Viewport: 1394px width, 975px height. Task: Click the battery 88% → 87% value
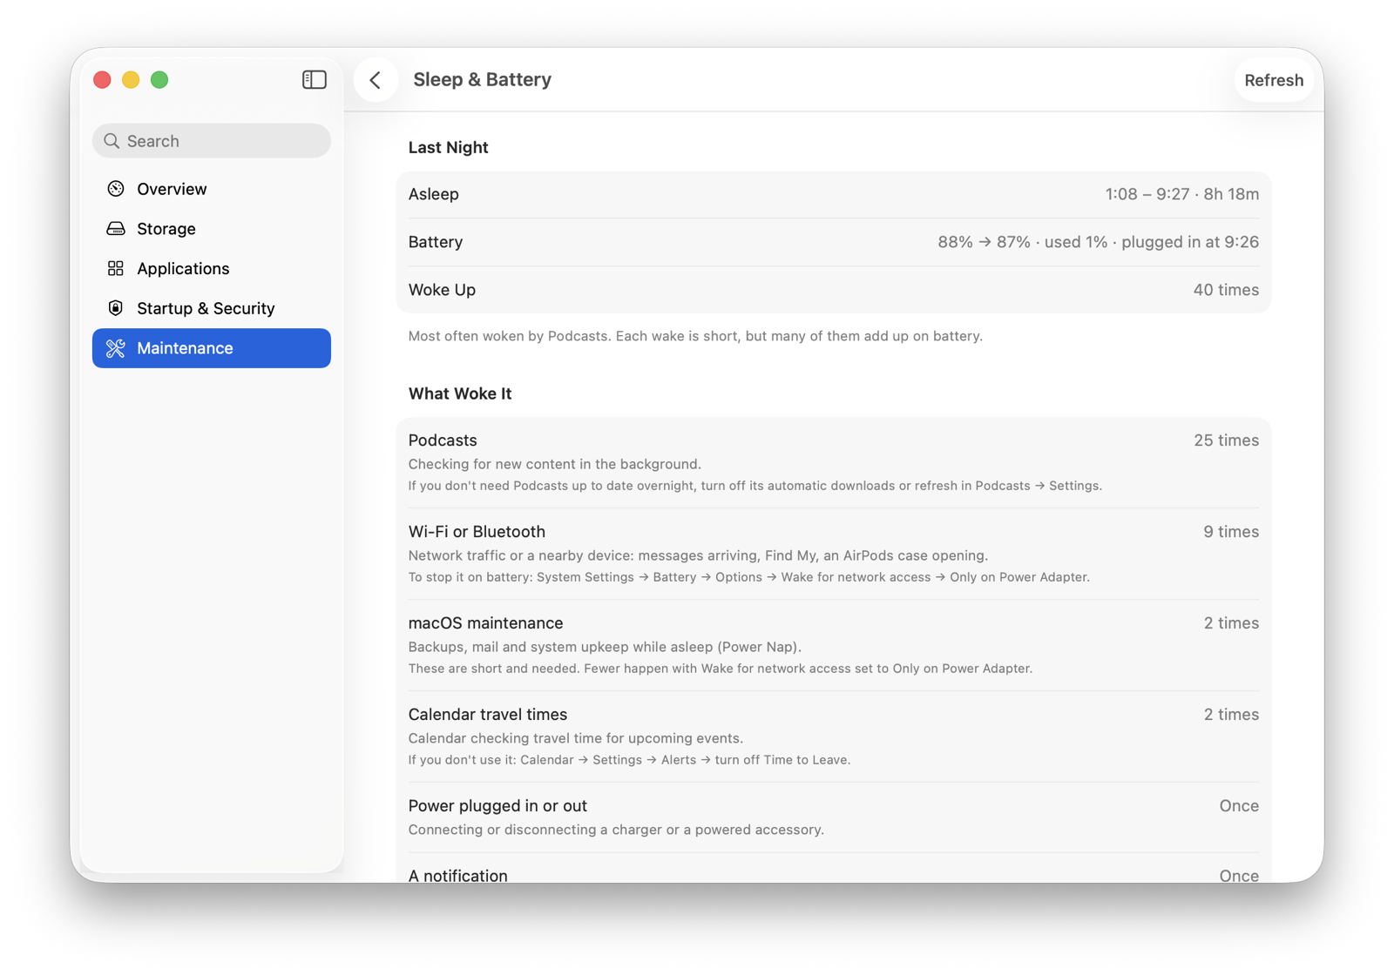point(1098,242)
